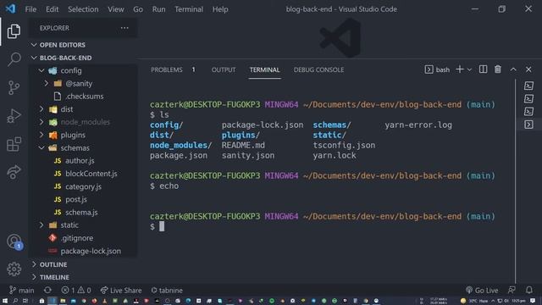The width and height of the screenshot is (542, 305).
Task: Open the launch profile dropdown arrow
Action: (469, 69)
